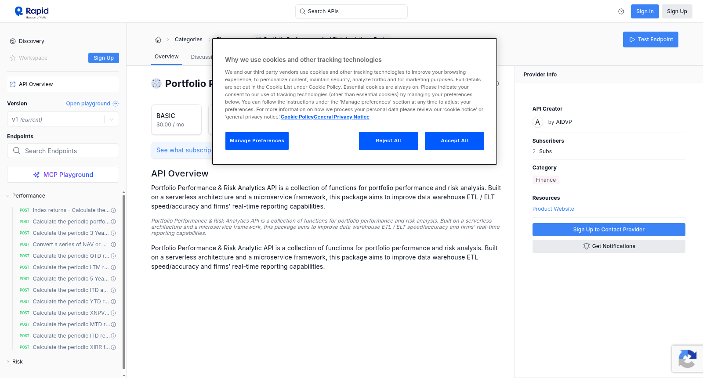Screen dimensions: 703x378
Task: Open the help question mark icon
Action: pyautogui.click(x=621, y=11)
